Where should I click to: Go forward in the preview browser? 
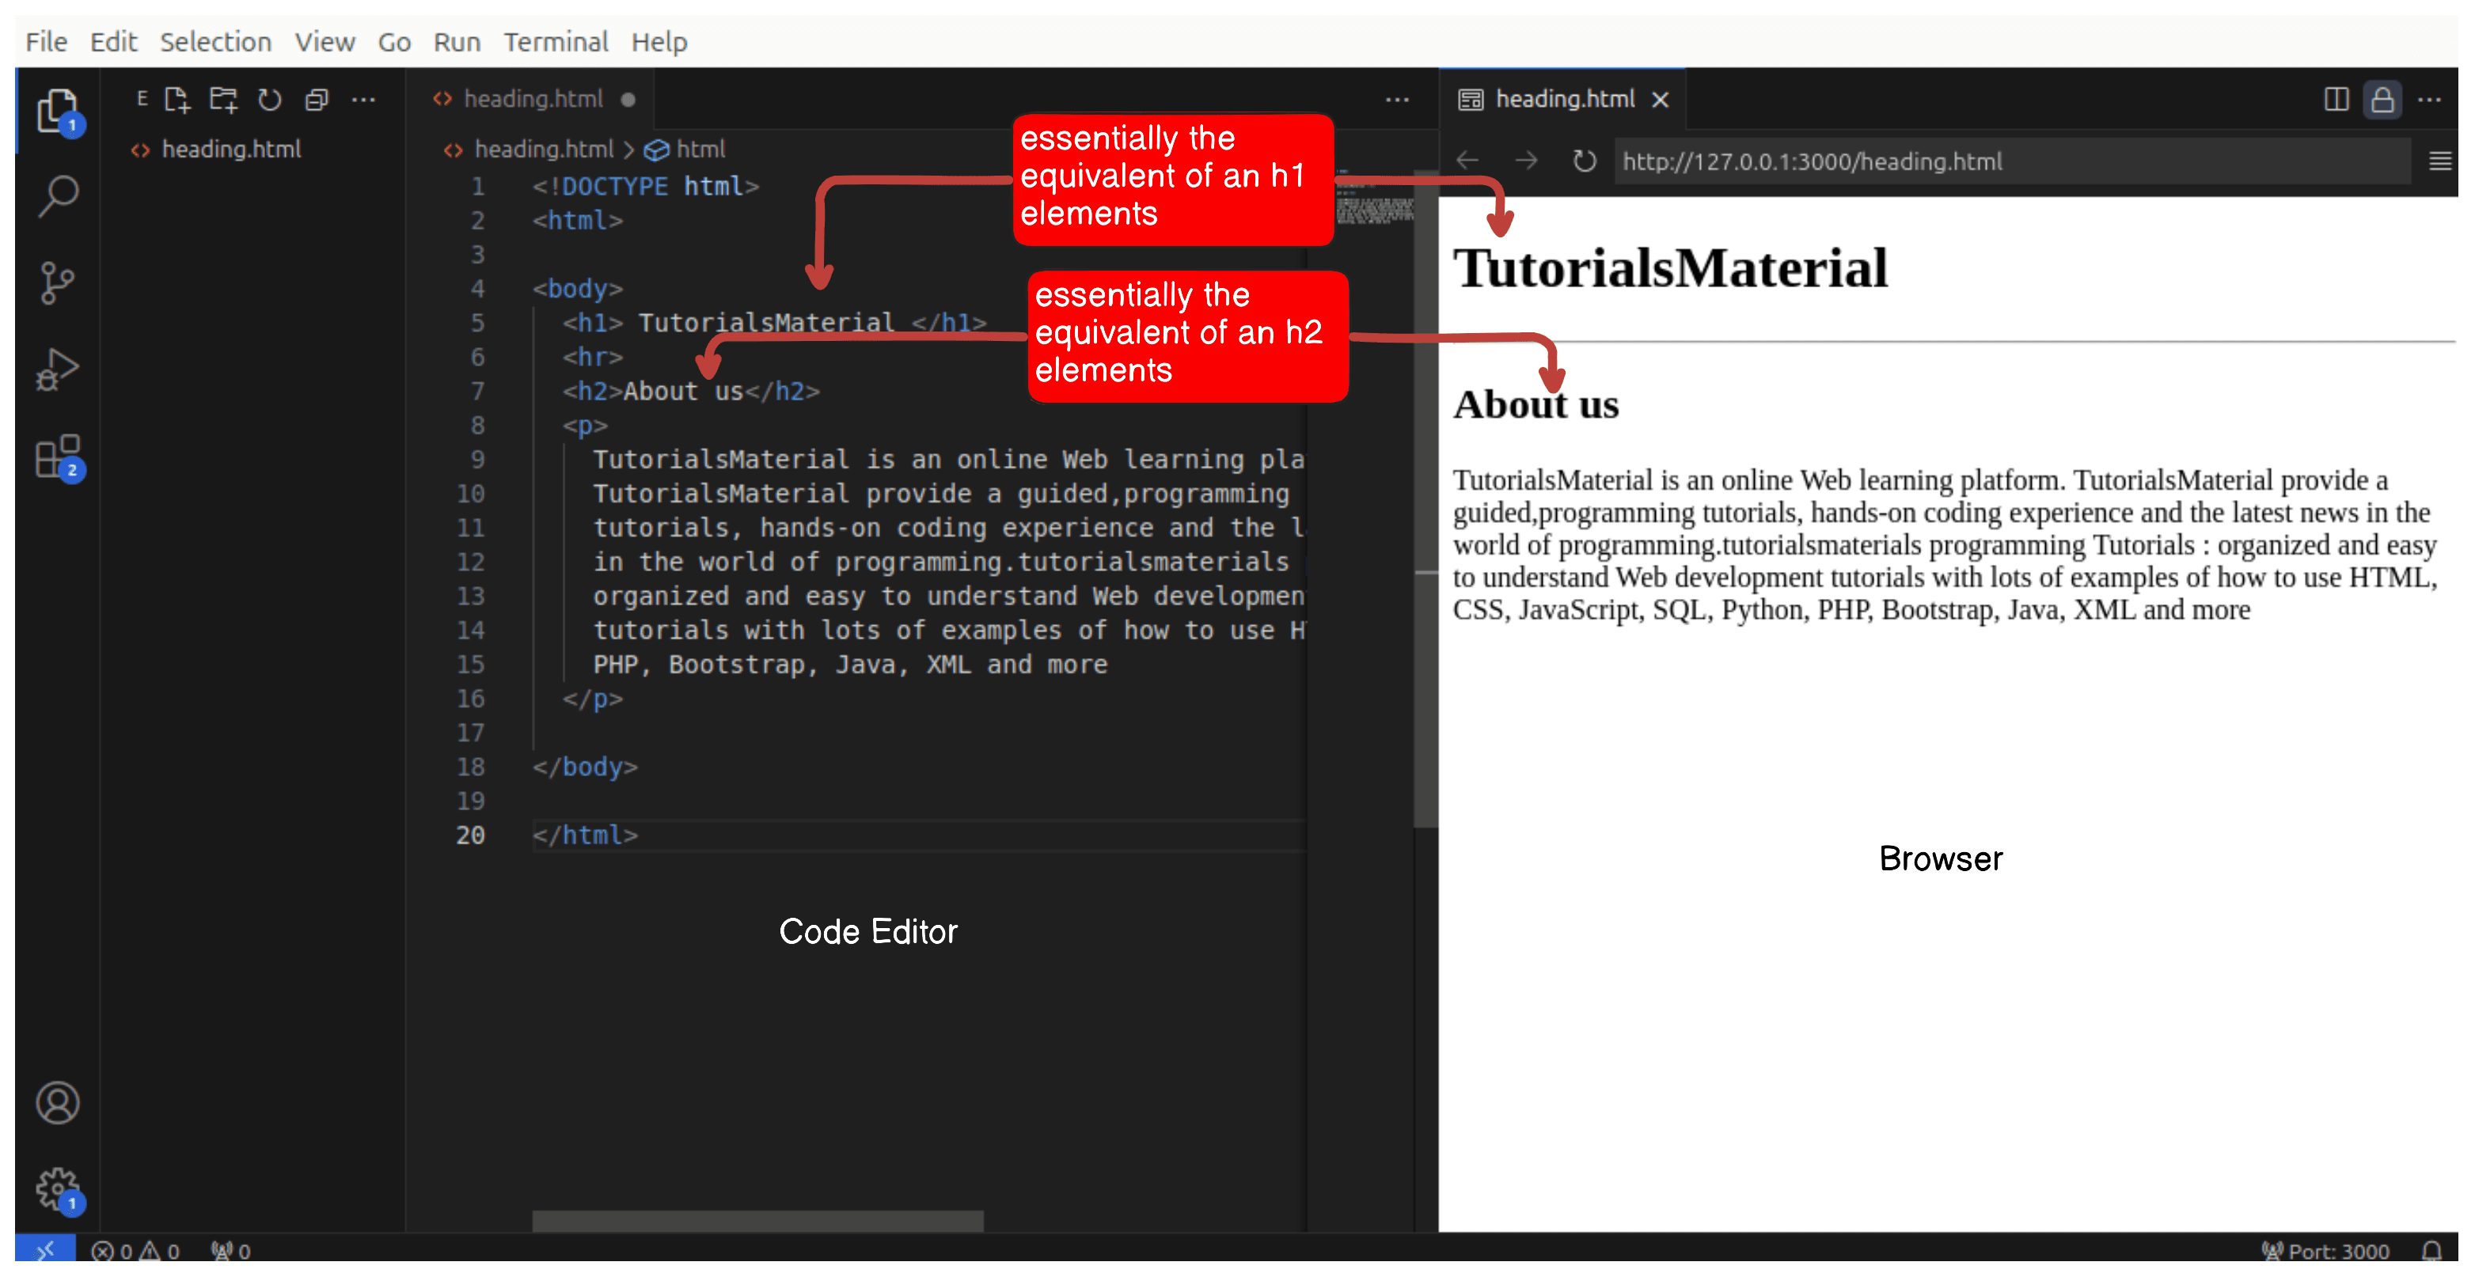coord(1526,161)
